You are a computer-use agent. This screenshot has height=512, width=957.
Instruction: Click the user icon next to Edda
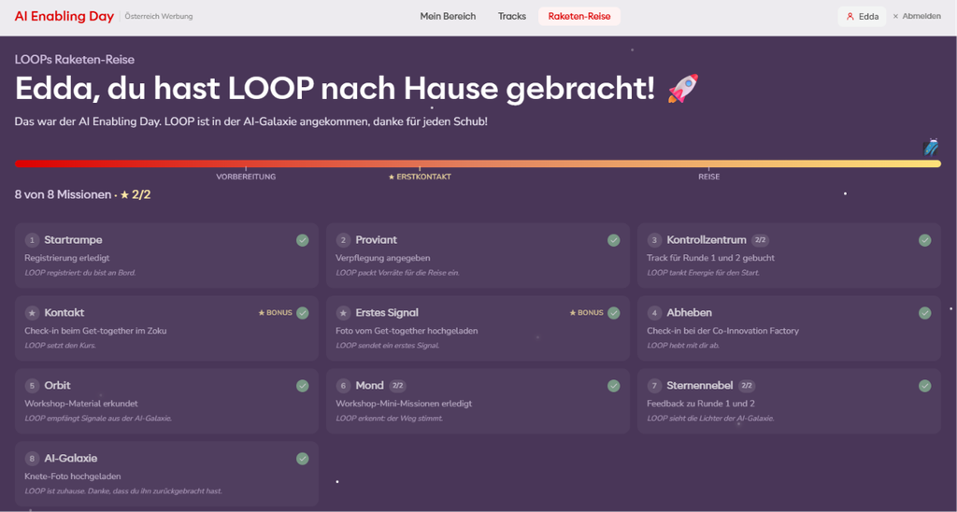[x=850, y=17]
